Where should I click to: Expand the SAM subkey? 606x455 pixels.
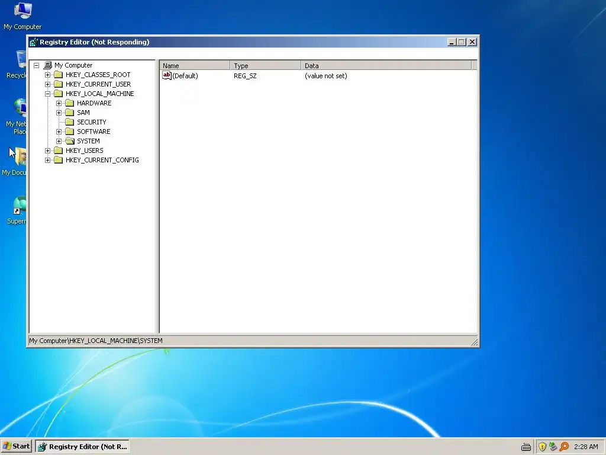click(x=59, y=113)
